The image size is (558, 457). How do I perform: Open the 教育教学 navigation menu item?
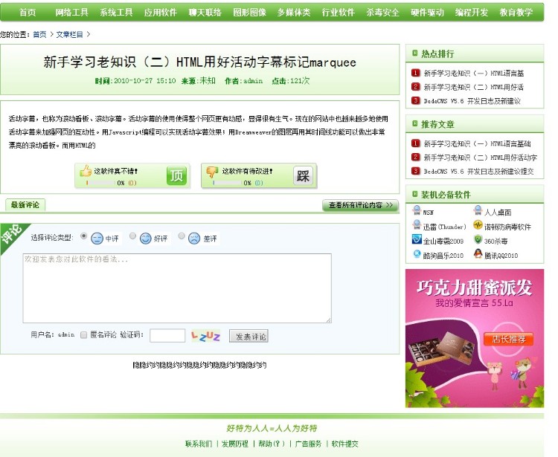tap(516, 13)
